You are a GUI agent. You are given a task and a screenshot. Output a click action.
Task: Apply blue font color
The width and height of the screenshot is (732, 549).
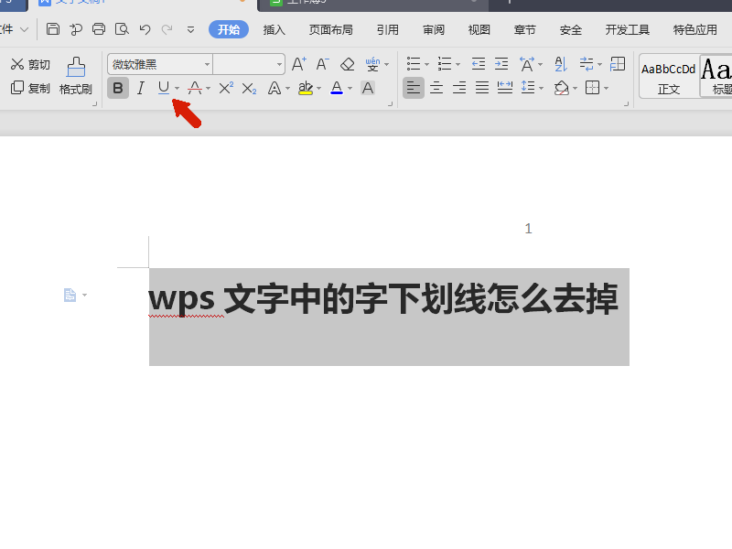pos(337,88)
